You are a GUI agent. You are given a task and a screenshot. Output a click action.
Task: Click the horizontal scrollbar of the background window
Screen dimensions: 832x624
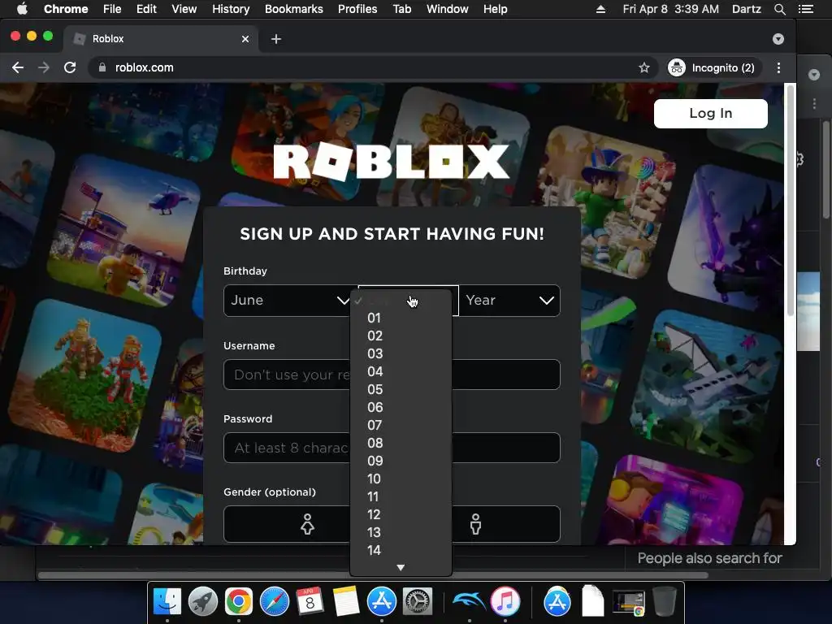click(373, 575)
